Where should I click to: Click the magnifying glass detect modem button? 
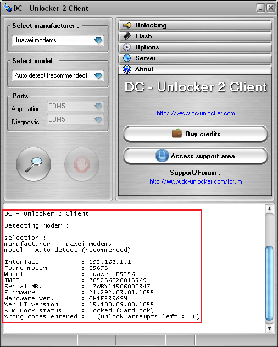[34, 164]
